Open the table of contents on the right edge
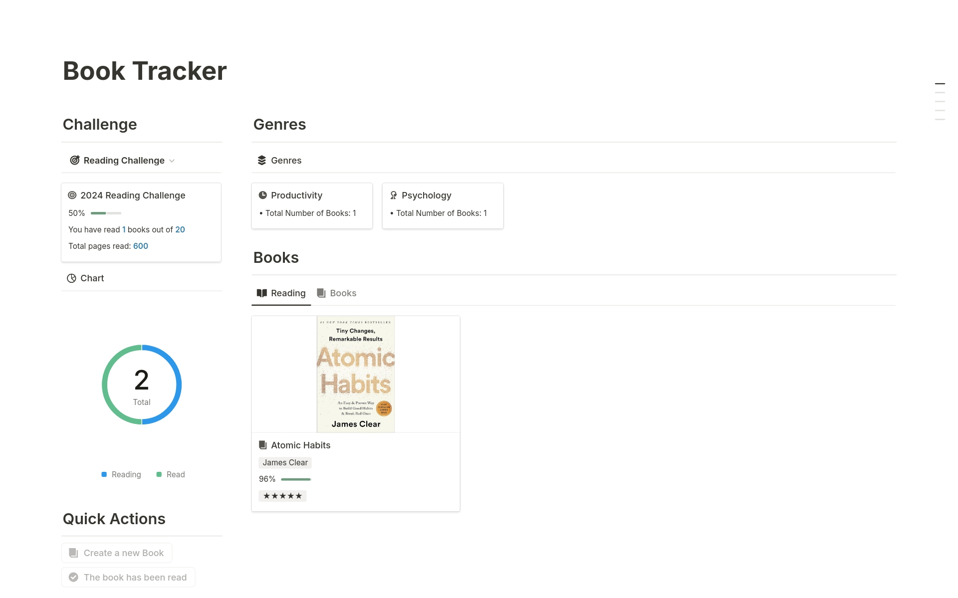 940,101
